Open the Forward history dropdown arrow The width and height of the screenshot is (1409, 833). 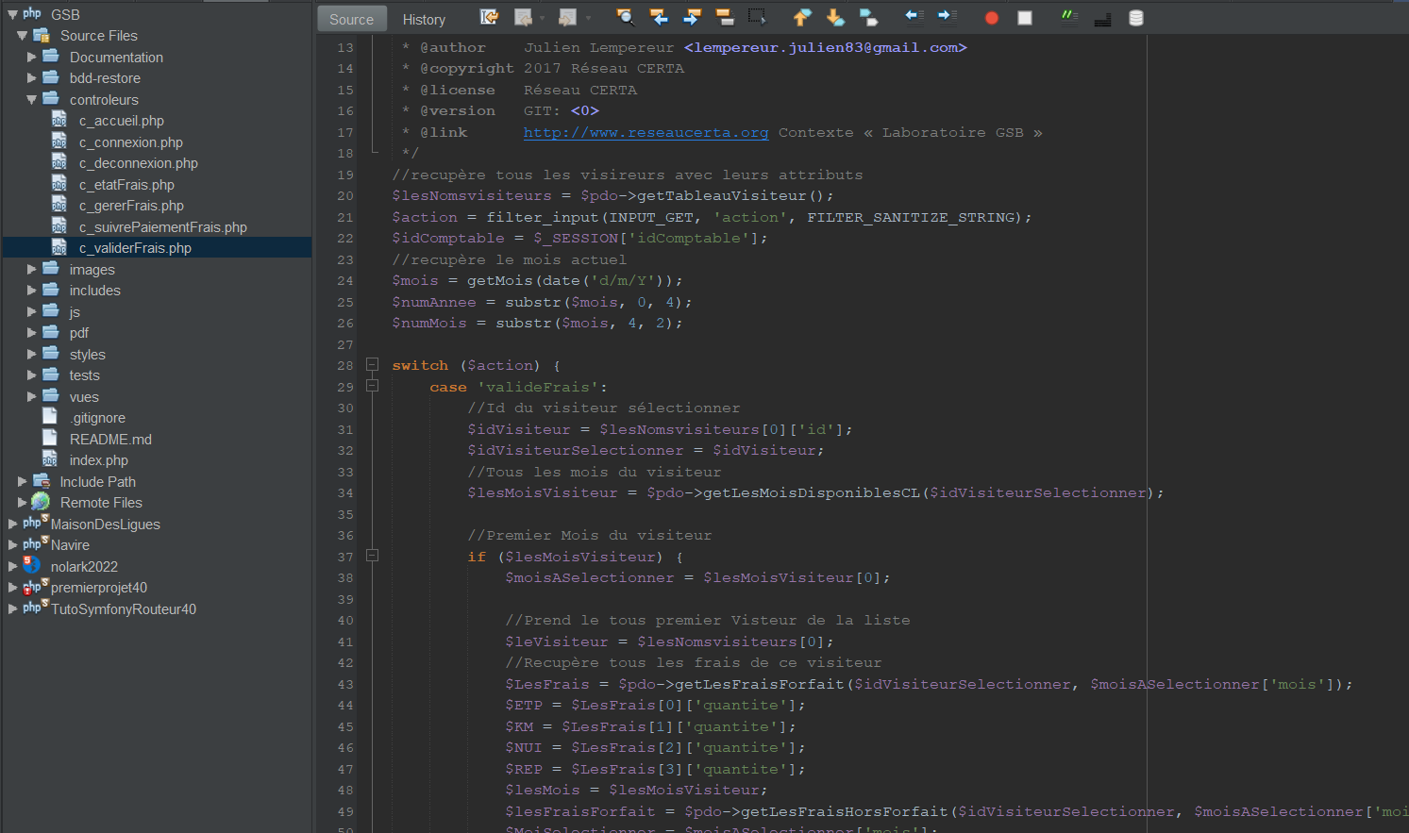click(588, 18)
